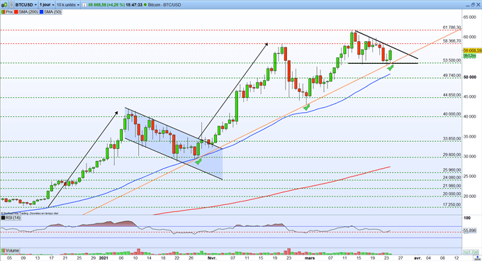Image resolution: width=482 pixels, height=261 pixels.
Task: Select the RSI (14) panel label
Action: [11, 218]
